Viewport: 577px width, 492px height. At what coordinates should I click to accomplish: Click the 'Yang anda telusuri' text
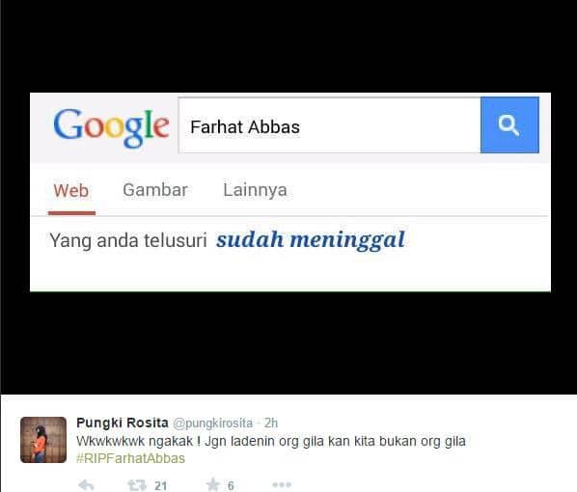(128, 240)
